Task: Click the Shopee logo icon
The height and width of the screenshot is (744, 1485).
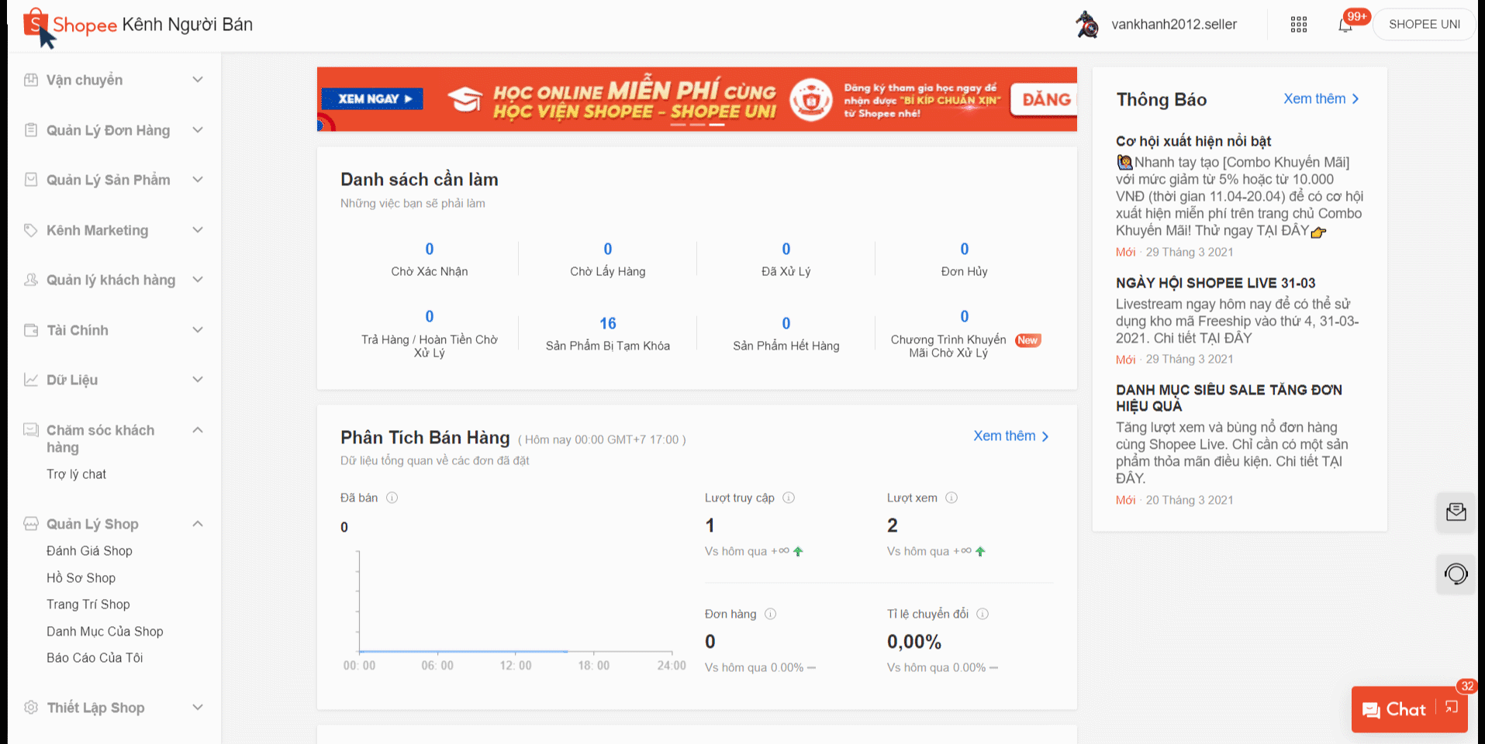Action: click(x=36, y=23)
